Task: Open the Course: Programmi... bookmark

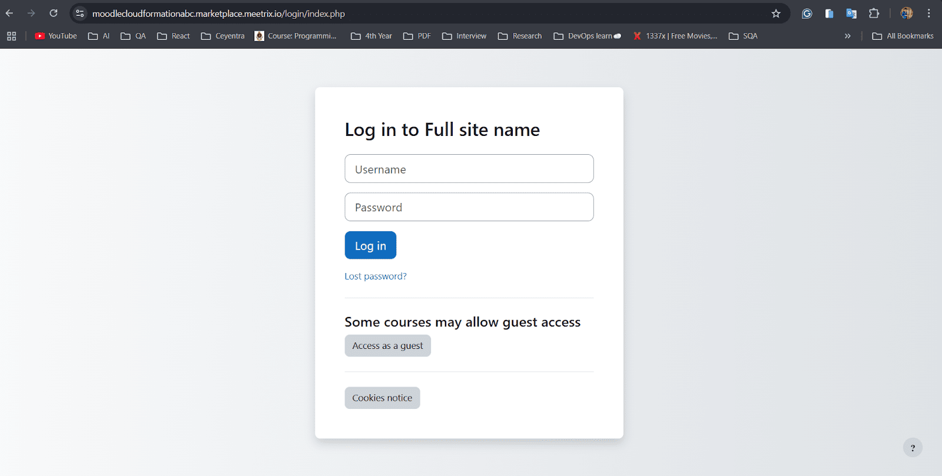Action: (x=296, y=36)
